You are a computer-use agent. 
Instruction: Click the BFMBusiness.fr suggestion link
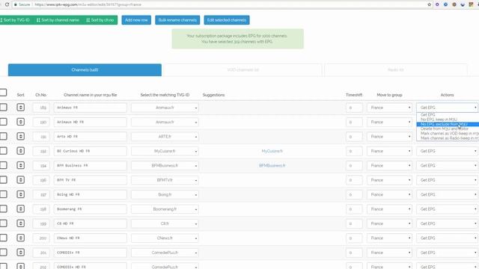[x=272, y=166]
